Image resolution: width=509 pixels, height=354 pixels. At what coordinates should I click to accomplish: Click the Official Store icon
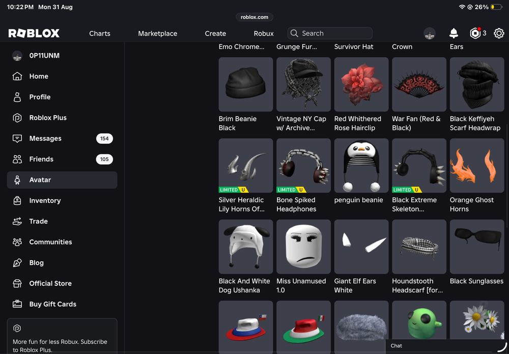click(17, 284)
